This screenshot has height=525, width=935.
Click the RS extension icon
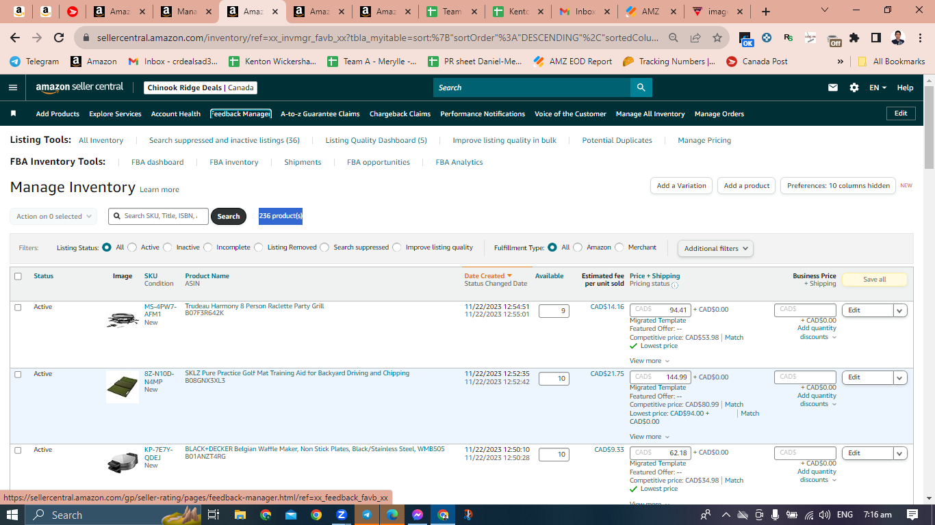click(789, 38)
